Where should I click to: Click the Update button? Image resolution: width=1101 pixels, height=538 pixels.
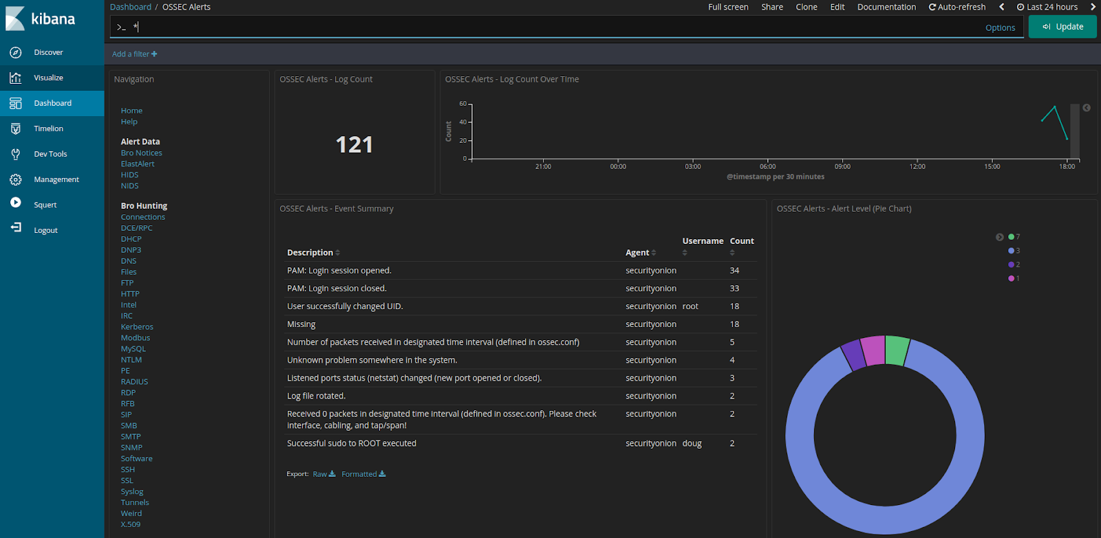[1062, 27]
